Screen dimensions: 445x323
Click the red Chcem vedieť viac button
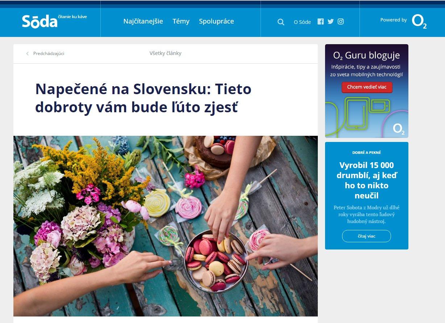click(367, 87)
